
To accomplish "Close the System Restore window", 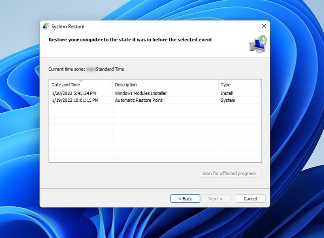I will (x=264, y=26).
